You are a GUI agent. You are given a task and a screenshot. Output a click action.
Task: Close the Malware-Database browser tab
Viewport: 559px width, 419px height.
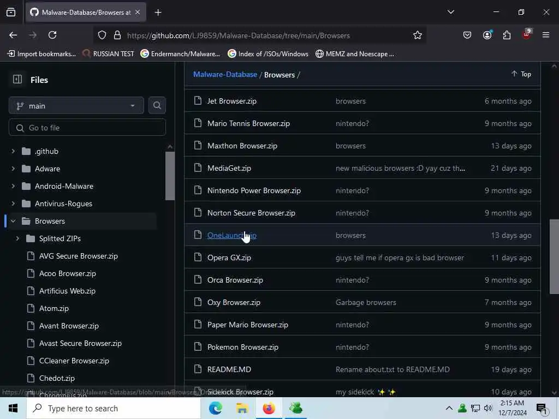coord(138,13)
